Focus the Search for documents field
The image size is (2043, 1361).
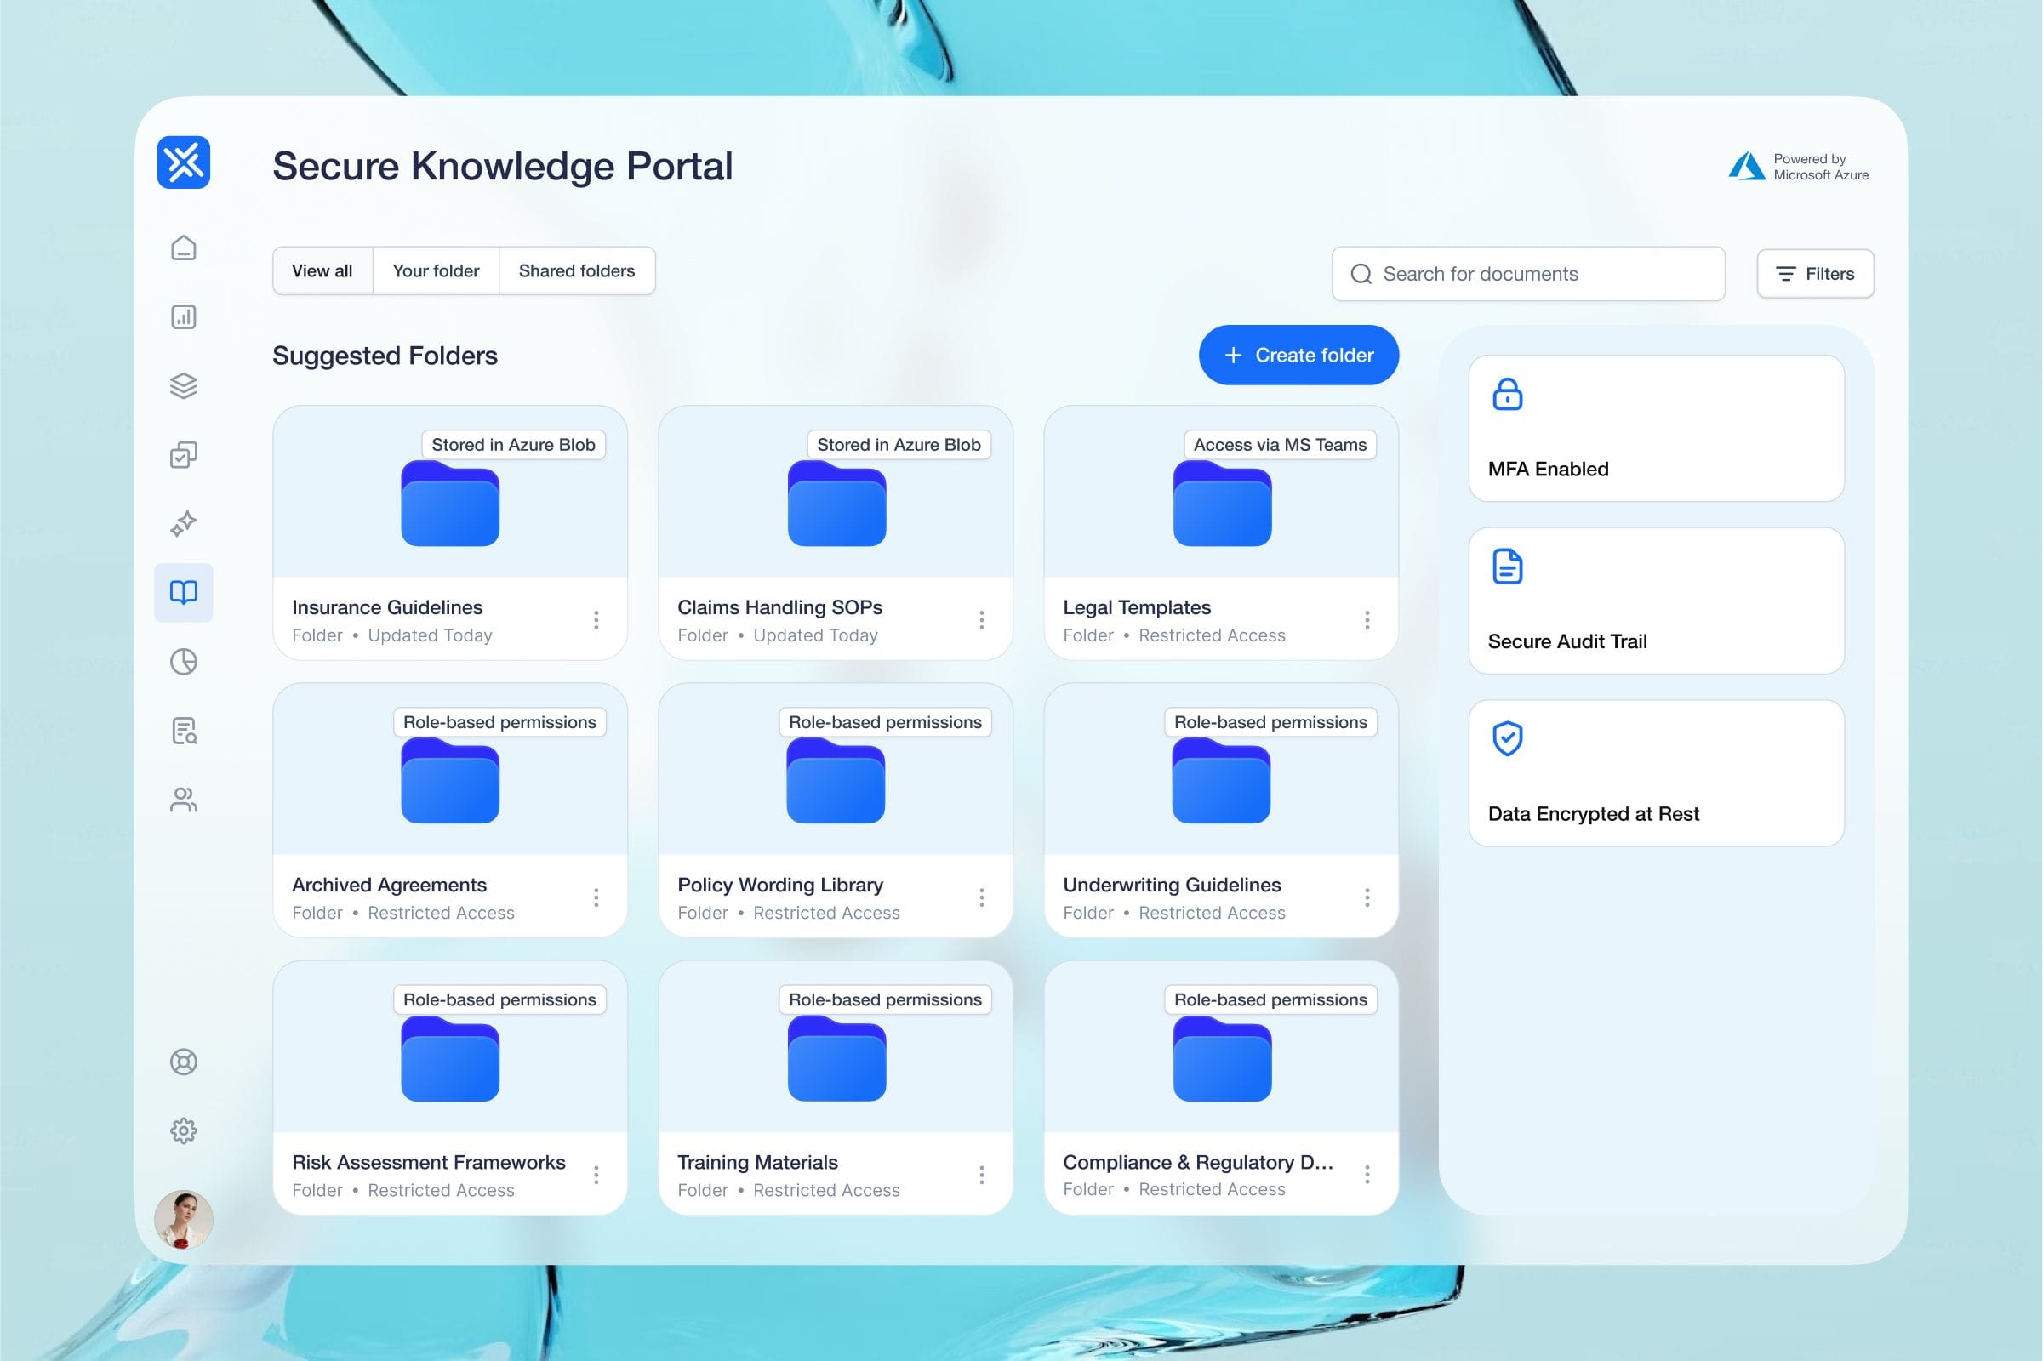pyautogui.click(x=1528, y=274)
